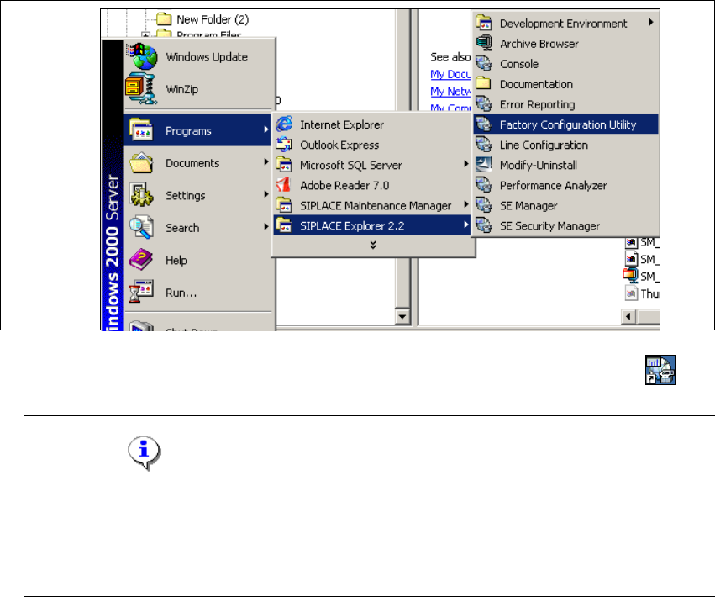Open the Documents submenu arrow
Screen dimensions: 715x597
[x=265, y=162]
